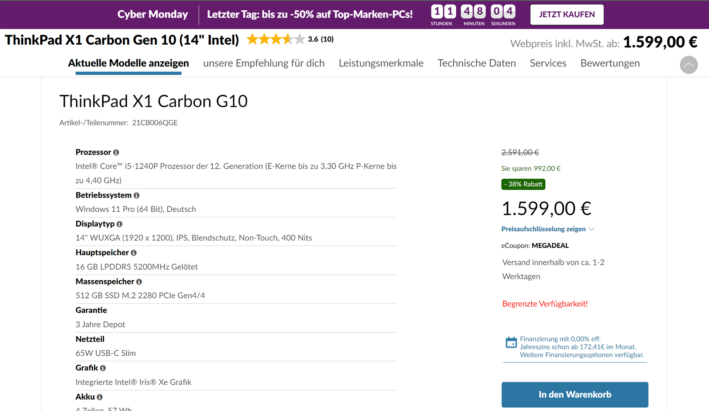Click the star rating 3.6 (10)

(x=290, y=39)
